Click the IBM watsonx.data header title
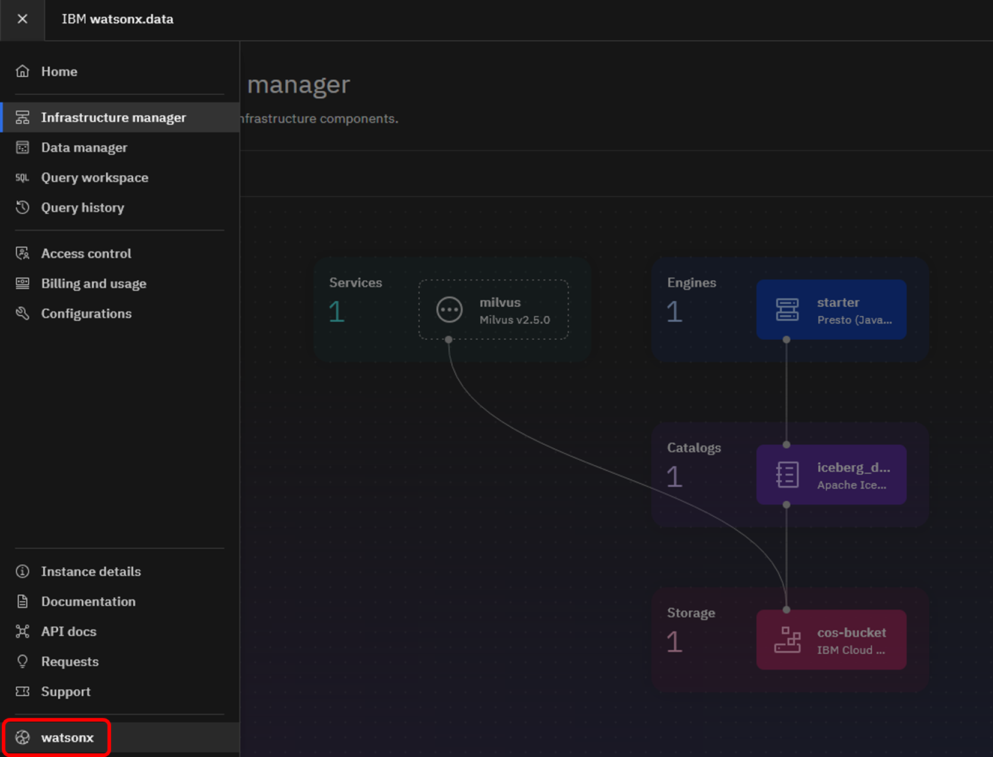 [118, 19]
